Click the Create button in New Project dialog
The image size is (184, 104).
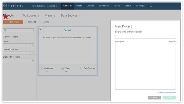(x=169, y=98)
